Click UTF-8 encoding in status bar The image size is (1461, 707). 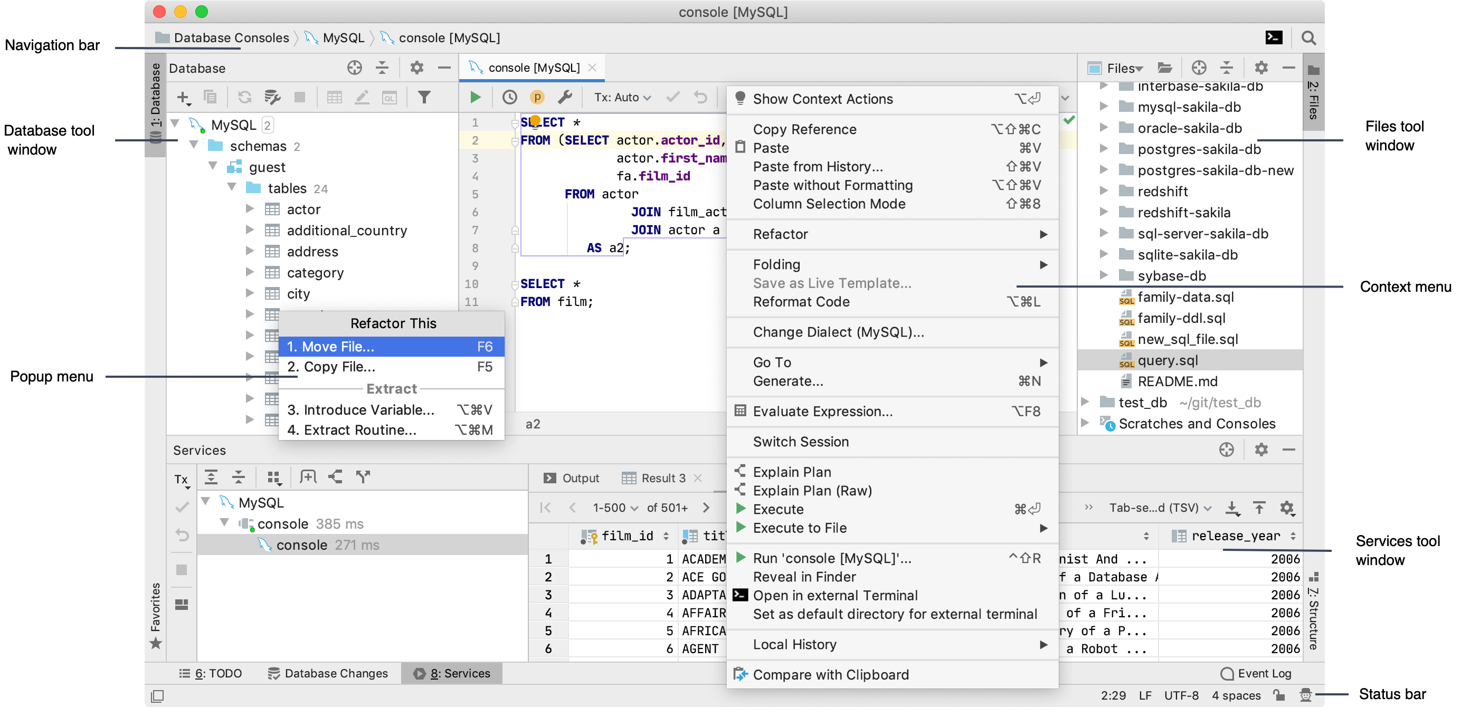pos(1181,695)
